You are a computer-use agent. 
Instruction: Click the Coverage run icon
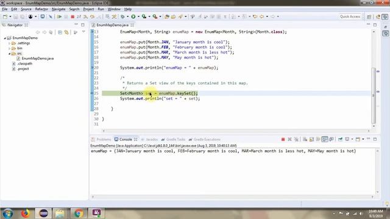click(144, 16)
